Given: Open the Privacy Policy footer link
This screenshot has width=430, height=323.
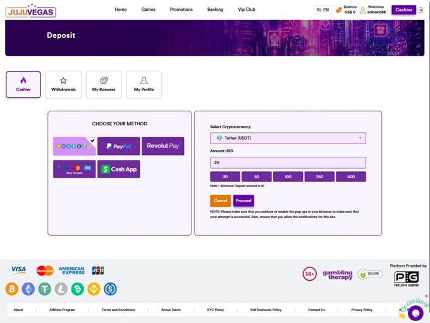Looking at the screenshot, I should coord(362,310).
